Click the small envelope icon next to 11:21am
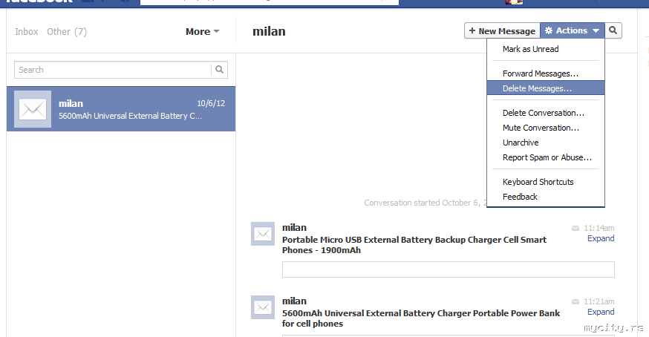The width and height of the screenshot is (649, 337). [x=575, y=301]
